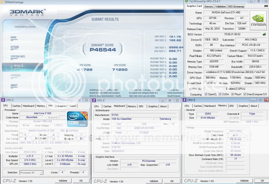This screenshot has width=269, height=184.
Task: Click the BIOS Version field '70.00.21.00.02'
Action: click(232, 34)
